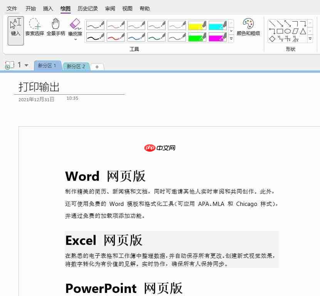Image resolution: width=320 pixels, height=296 pixels.
Task: Pick the red pen
Action: point(116,37)
